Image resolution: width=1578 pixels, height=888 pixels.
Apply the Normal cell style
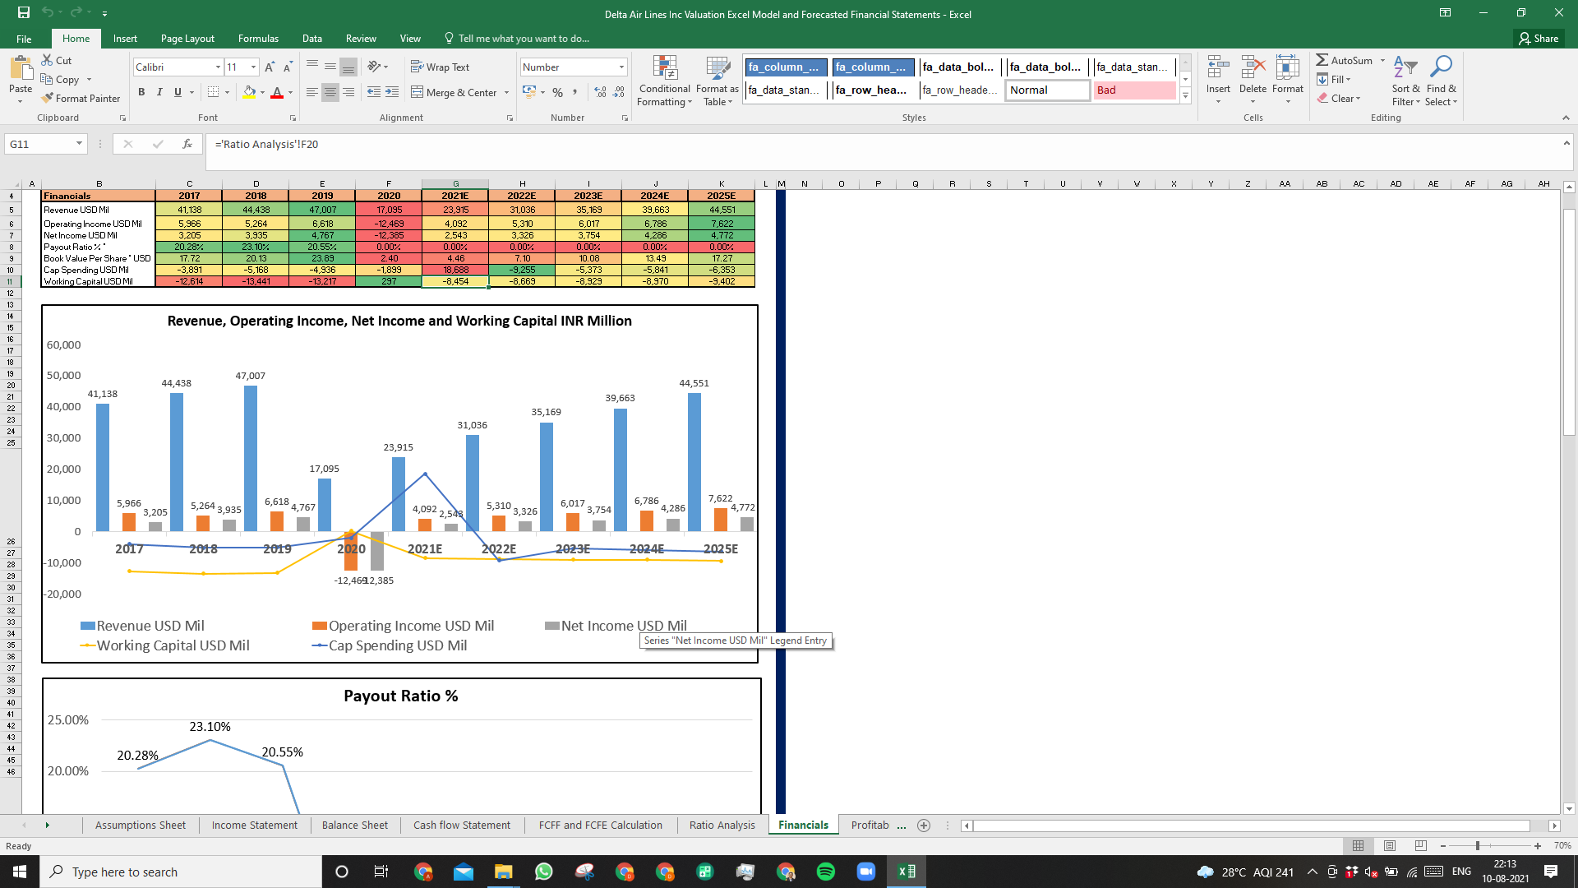click(x=1048, y=90)
